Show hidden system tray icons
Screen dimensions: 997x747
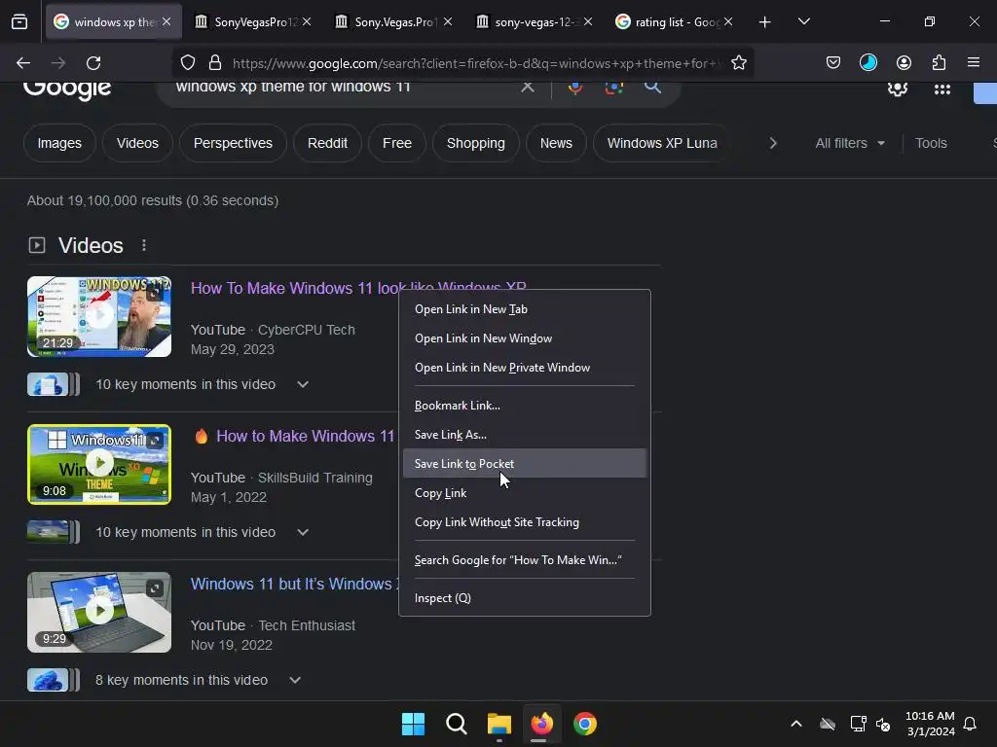tap(796, 724)
